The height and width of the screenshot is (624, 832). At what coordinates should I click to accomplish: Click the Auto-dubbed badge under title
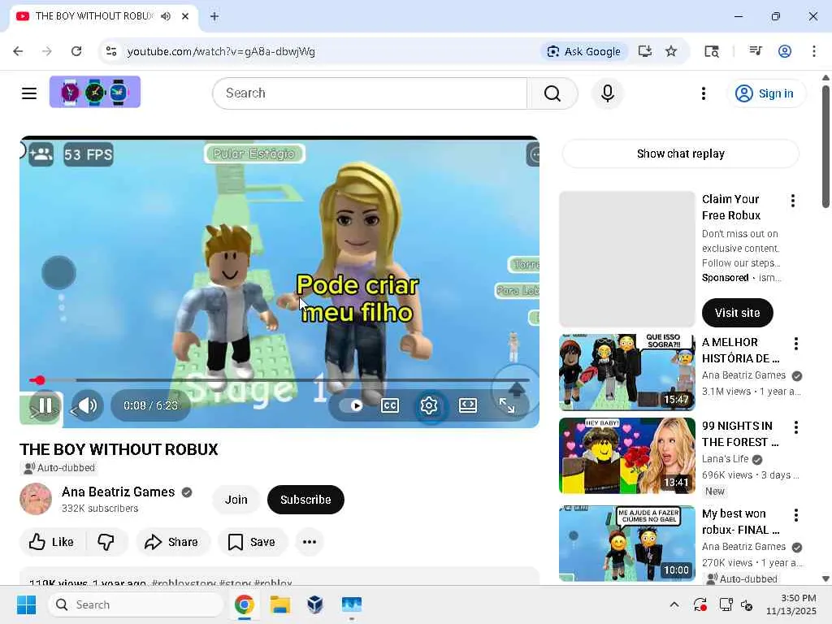pos(58,468)
